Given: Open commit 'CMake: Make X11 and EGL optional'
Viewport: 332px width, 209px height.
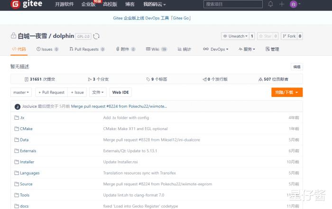Looking at the screenshot, I should click(135, 129).
